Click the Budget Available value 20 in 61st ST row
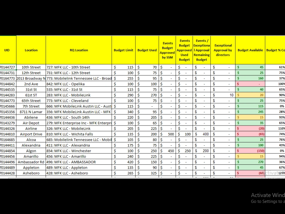The width and height of the screenshot is (285, 214). (250, 95)
